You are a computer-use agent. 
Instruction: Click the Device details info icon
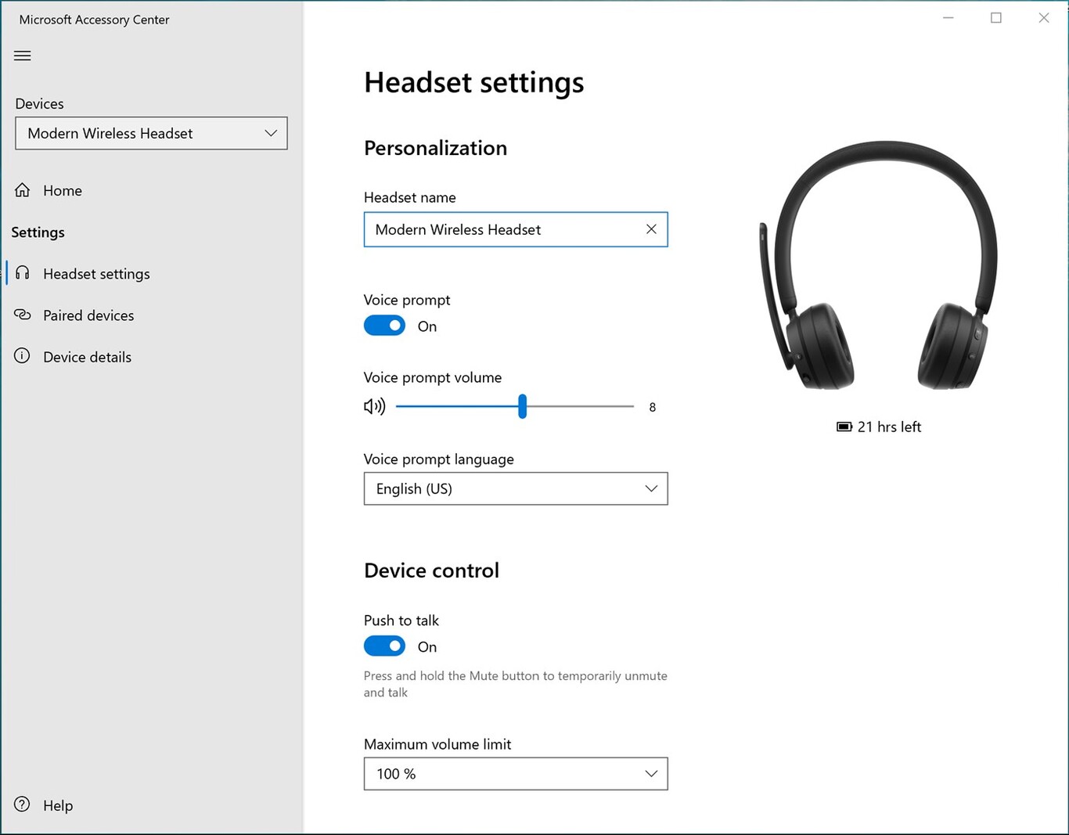coord(22,356)
